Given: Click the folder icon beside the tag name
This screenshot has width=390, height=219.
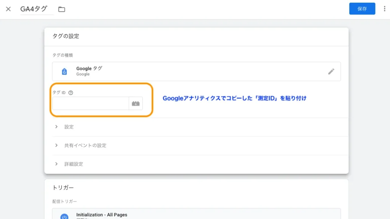Looking at the screenshot, I should click(x=62, y=9).
